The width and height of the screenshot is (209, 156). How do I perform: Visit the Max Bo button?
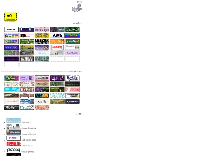[42, 101]
